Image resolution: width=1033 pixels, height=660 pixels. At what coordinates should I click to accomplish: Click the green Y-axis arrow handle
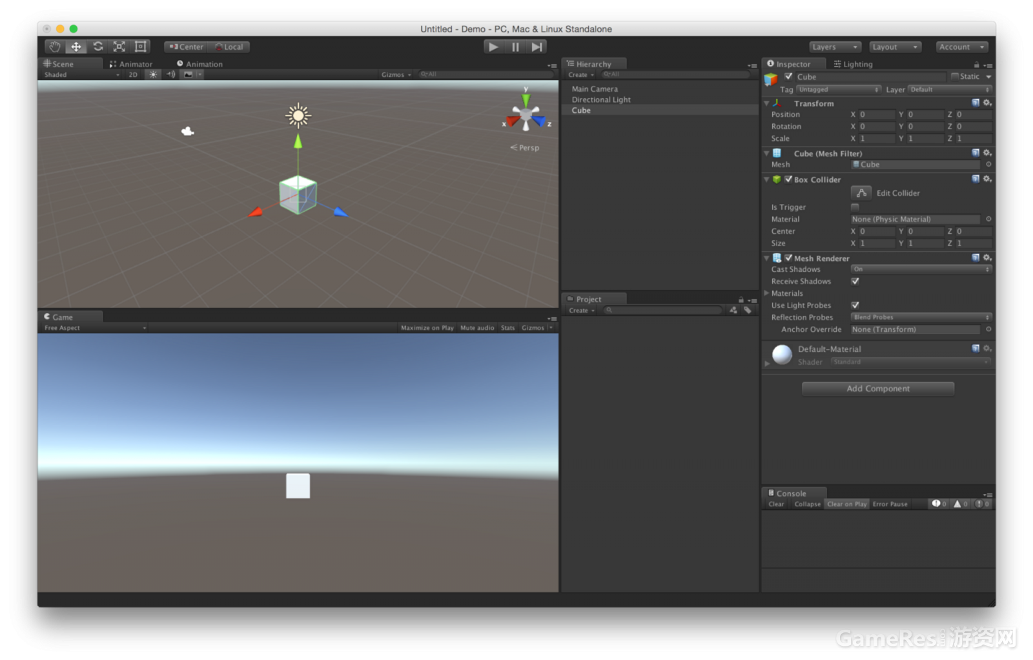[298, 141]
